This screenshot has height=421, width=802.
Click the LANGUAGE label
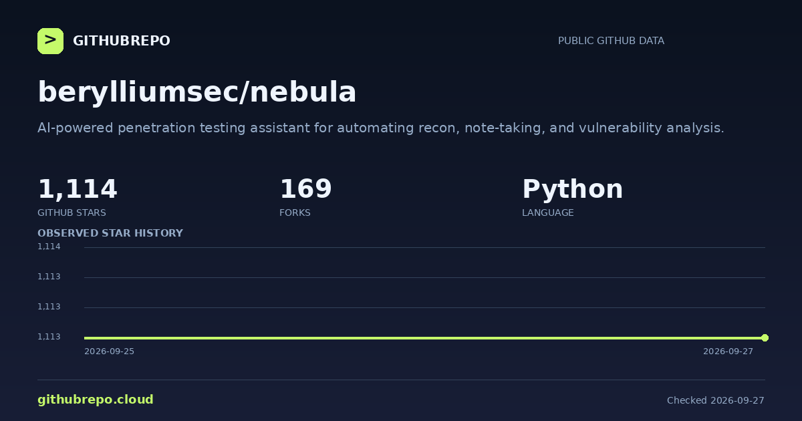pos(547,213)
